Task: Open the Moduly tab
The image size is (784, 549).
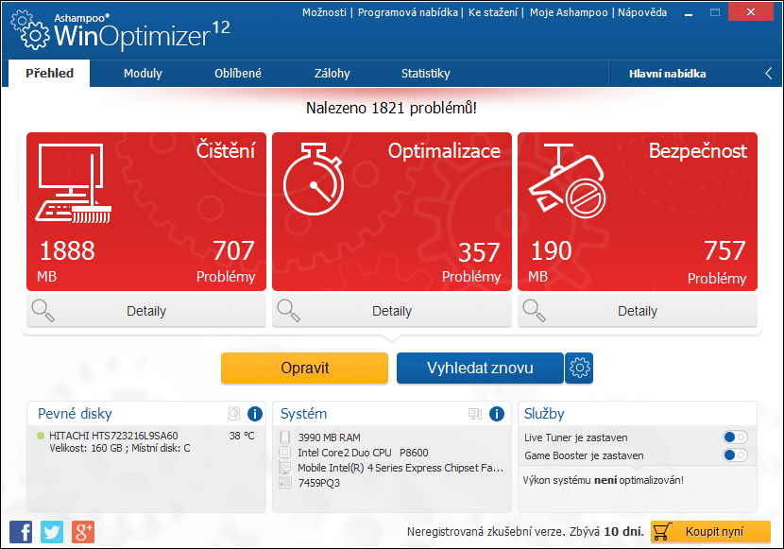Action: coord(143,74)
